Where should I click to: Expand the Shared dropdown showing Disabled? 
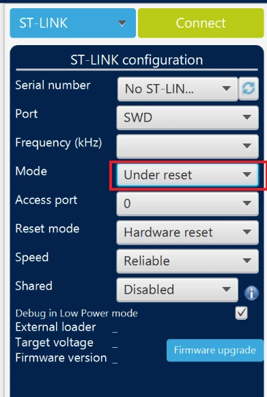[x=178, y=290]
